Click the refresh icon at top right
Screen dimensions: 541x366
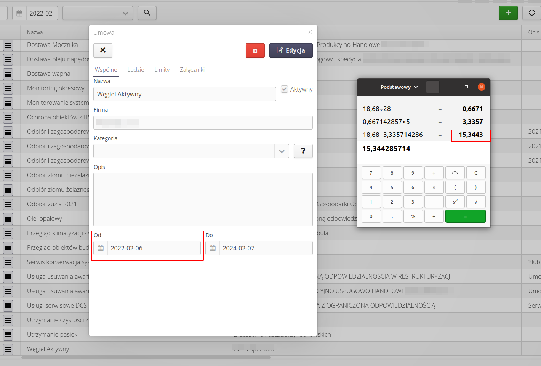(x=531, y=13)
